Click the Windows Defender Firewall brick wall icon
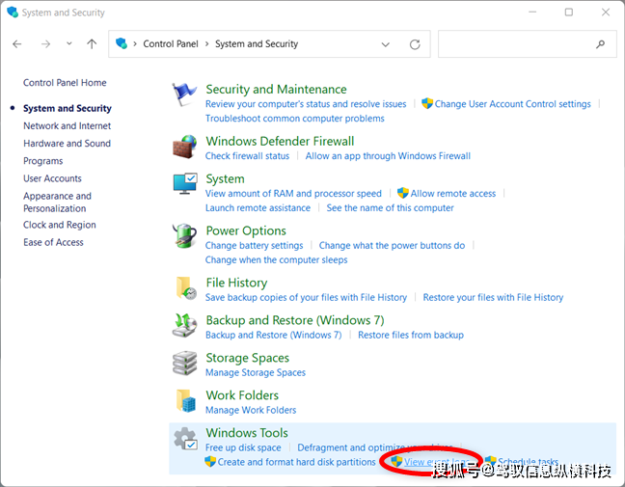The image size is (625, 487). pos(184,147)
